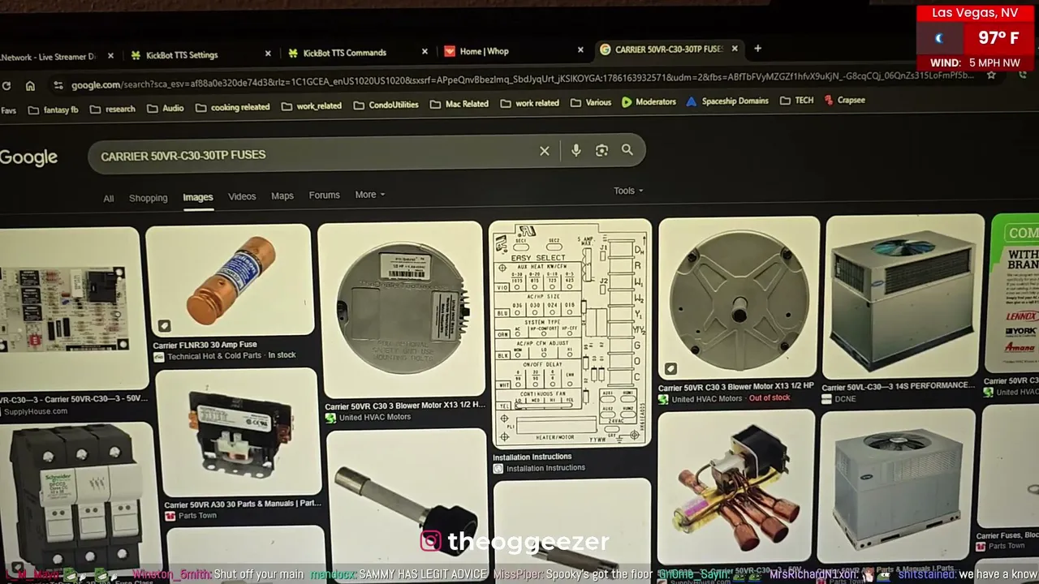Start a voice search with the microphone
This screenshot has width=1039, height=584.
pos(576,150)
